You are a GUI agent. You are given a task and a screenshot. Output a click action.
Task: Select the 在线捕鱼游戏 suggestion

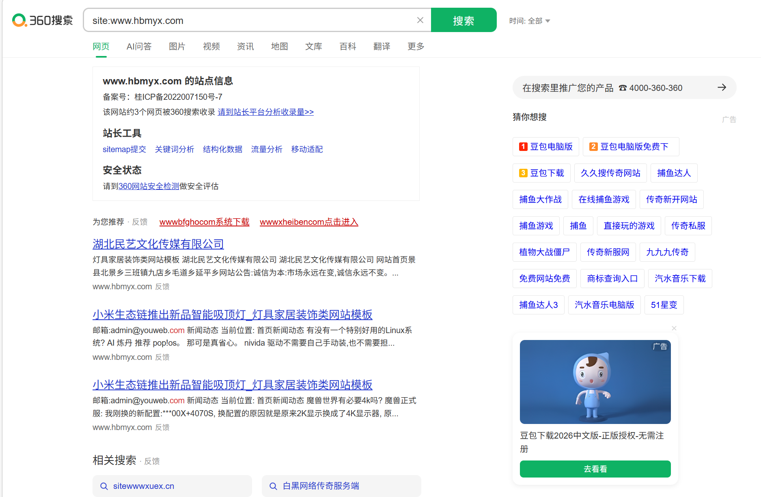604,199
